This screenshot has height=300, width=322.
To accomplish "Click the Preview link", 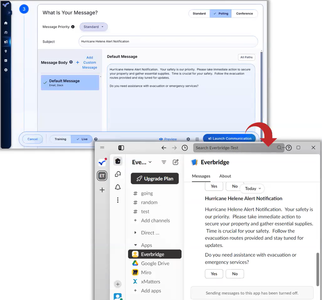I will coord(168,139).
